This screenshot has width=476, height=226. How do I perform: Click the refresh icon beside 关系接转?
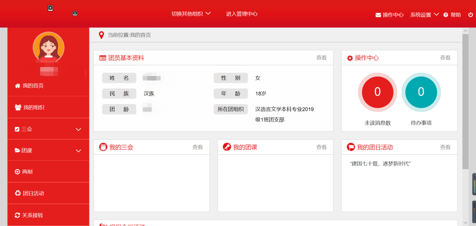click(17, 215)
